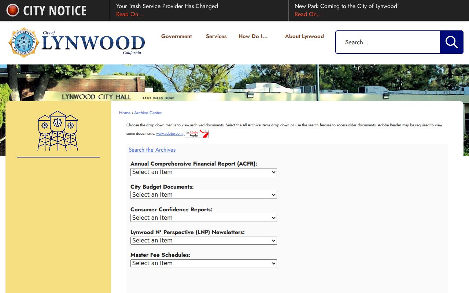Read on about the trash service provider change
This screenshot has width=469, height=293.
130,14
